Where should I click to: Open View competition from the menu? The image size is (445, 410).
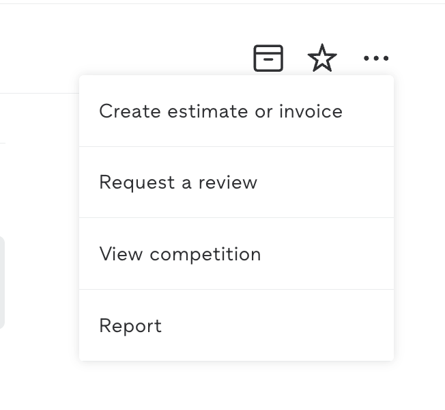pos(236,254)
